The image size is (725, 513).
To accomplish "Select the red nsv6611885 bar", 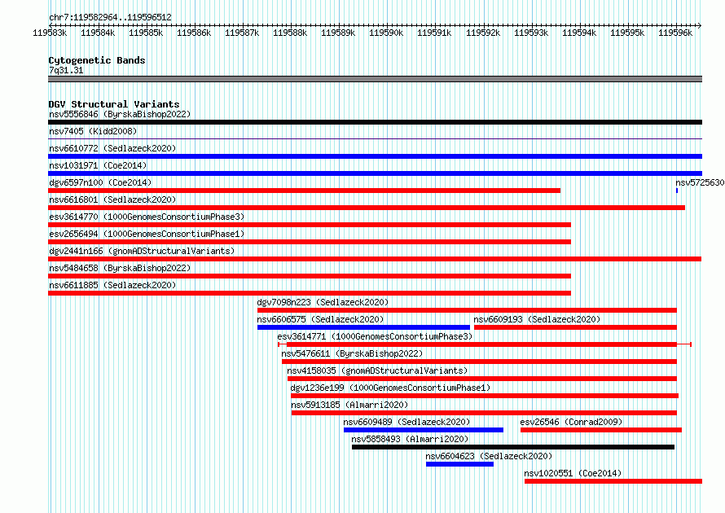I will pos(310,293).
